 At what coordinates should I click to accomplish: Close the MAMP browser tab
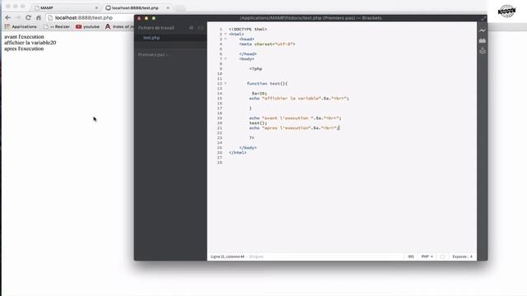pos(96,7)
